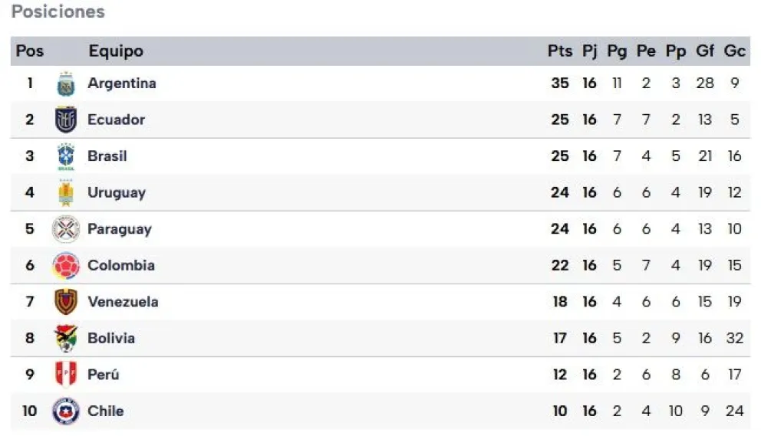This screenshot has width=761, height=436.
Task: Sort by the Pts column header
Action: pos(560,51)
